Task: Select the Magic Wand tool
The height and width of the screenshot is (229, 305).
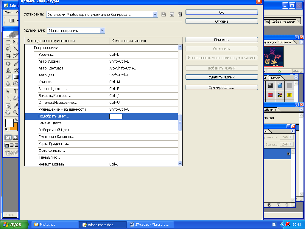Action: [x=15, y=49]
